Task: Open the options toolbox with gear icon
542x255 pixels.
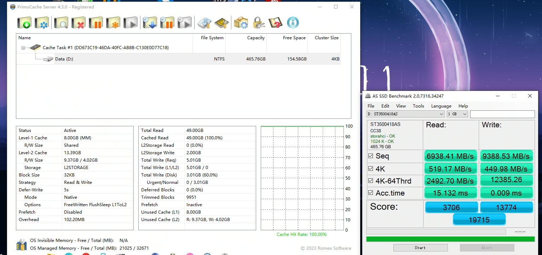Action: (241, 23)
